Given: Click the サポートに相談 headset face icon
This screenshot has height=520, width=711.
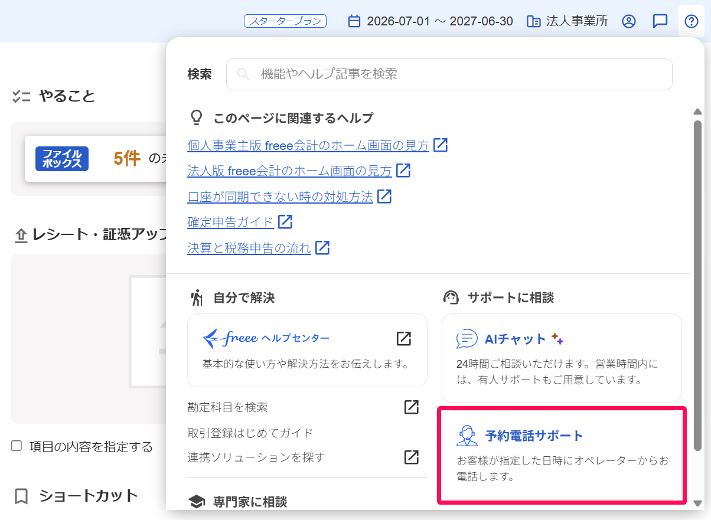Looking at the screenshot, I should (451, 297).
